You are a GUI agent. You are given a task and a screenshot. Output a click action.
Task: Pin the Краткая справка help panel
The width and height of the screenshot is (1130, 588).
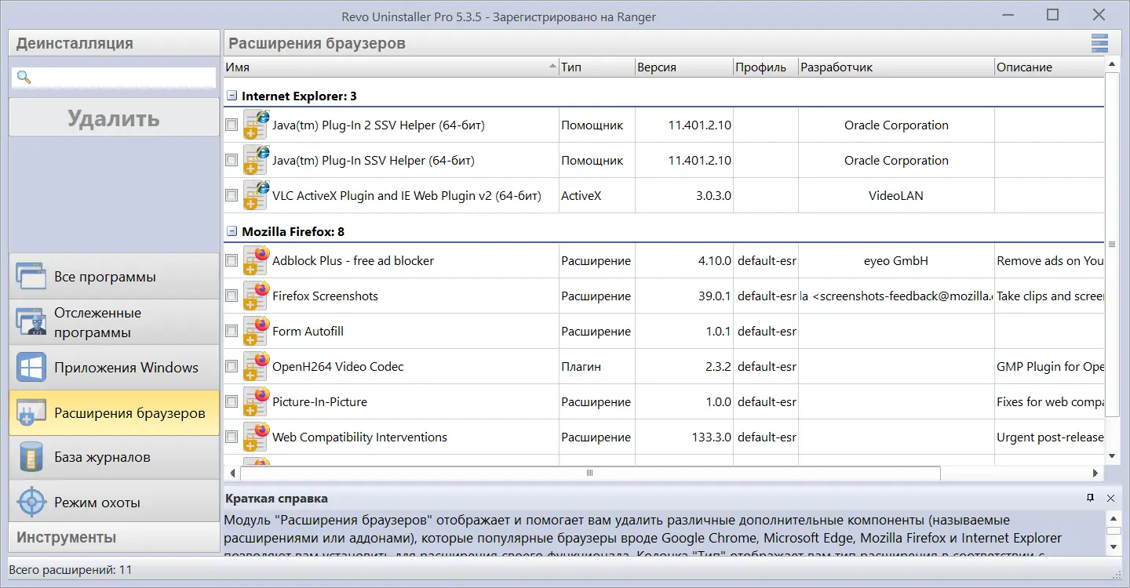[x=1090, y=499]
